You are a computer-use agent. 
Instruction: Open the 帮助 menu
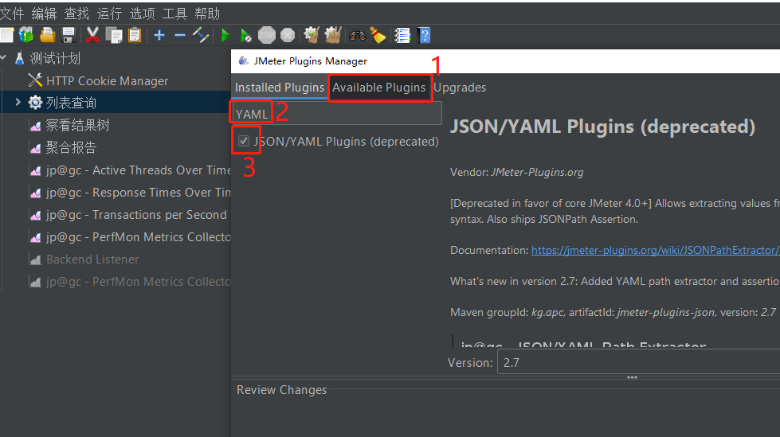207,14
